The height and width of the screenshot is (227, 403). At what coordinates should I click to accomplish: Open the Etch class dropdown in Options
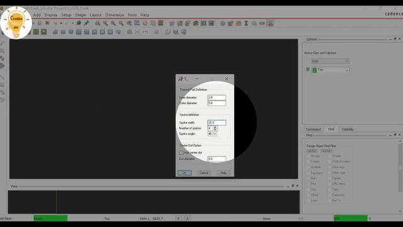(x=330, y=61)
